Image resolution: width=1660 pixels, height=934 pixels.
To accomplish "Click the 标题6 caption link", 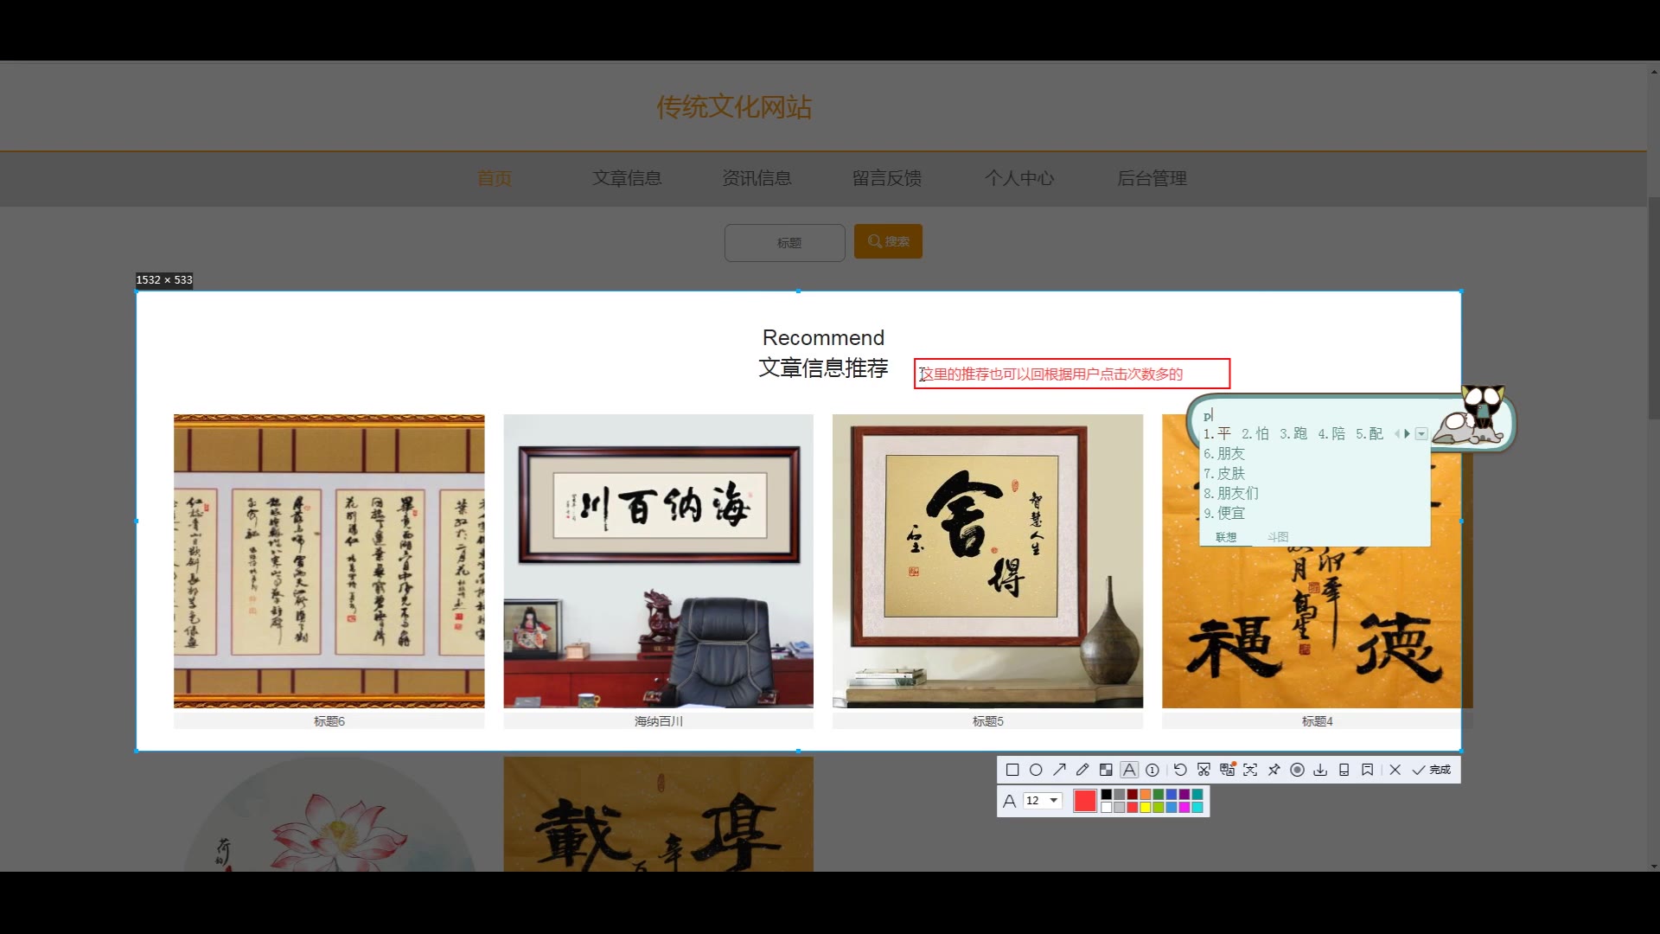I will pyautogui.click(x=329, y=721).
